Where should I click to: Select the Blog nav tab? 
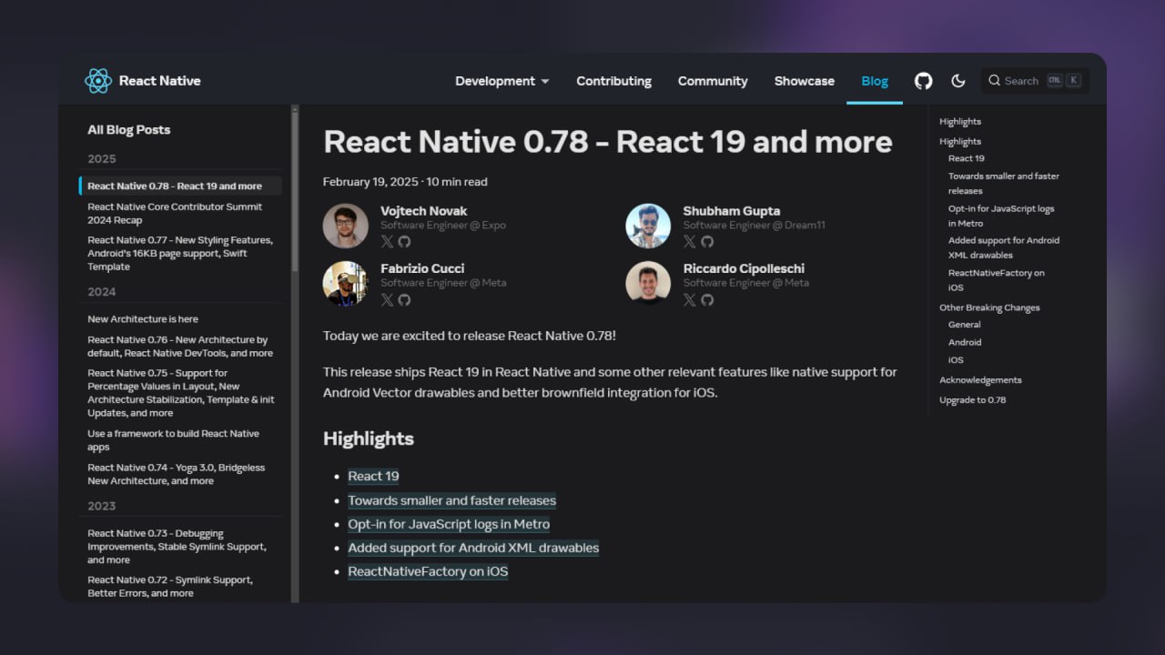875,81
